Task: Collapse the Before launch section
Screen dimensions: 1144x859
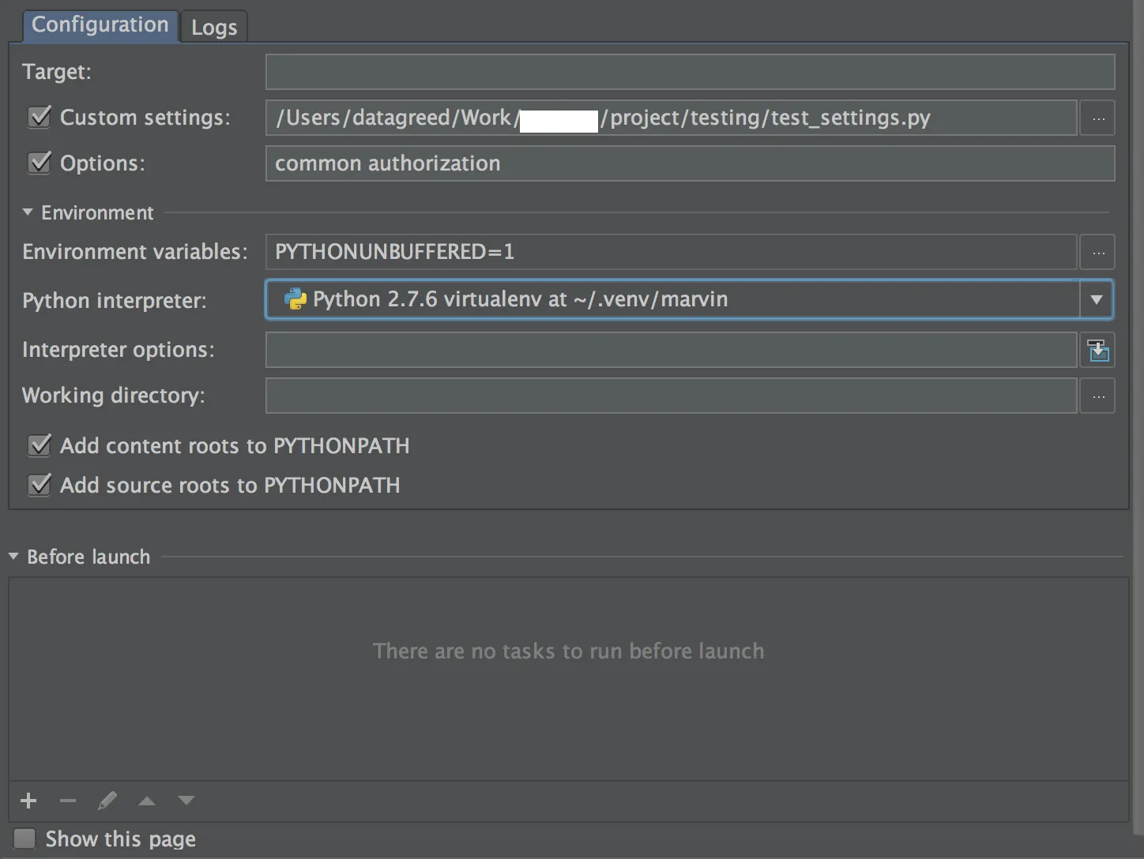Action: [x=13, y=557]
